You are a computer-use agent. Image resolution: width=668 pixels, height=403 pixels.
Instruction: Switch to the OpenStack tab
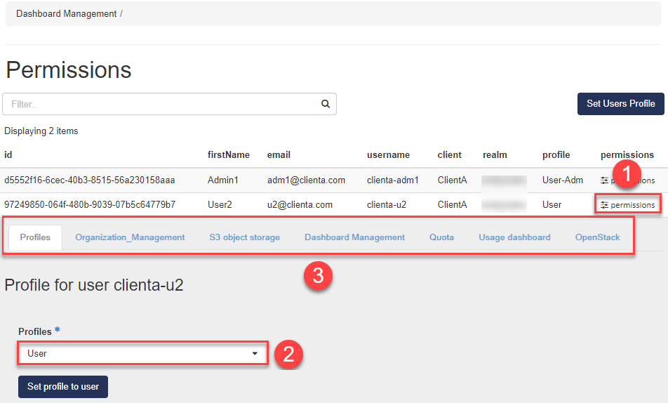coord(597,237)
